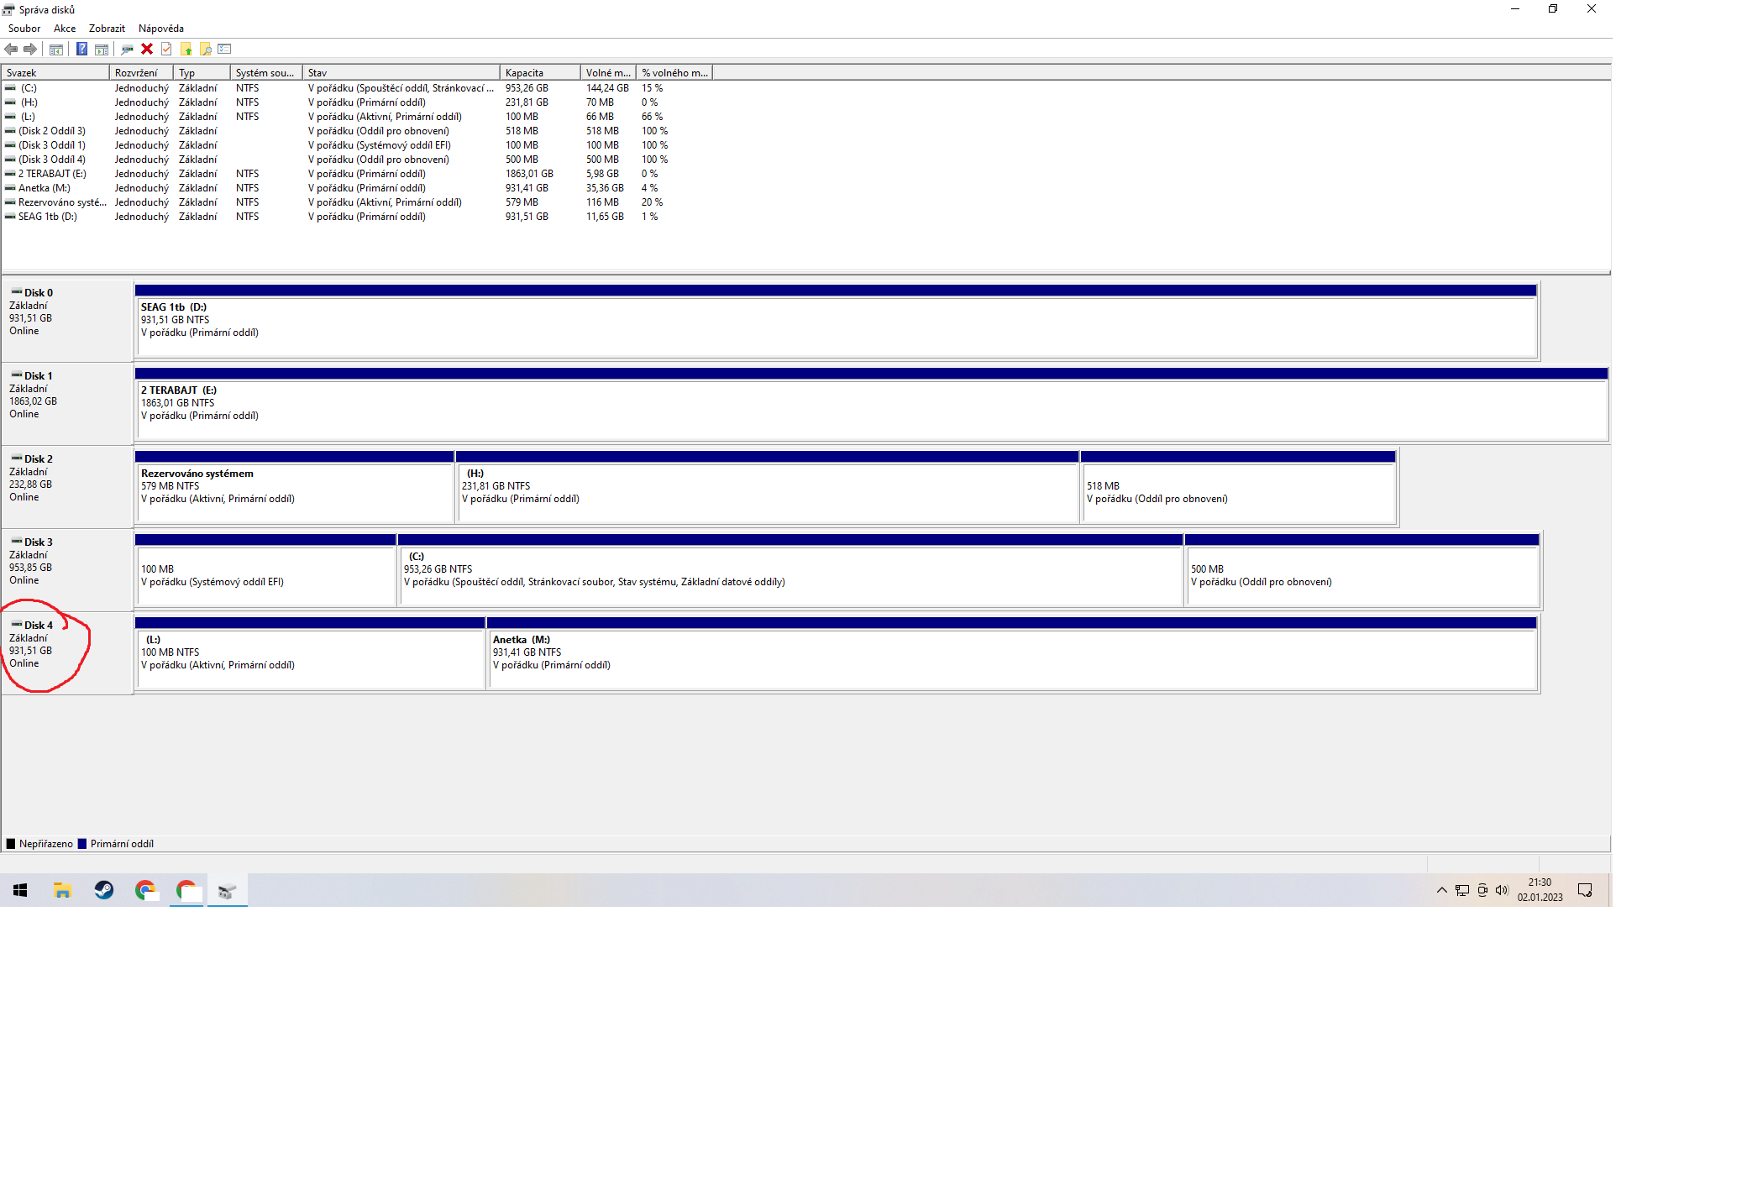The width and height of the screenshot is (1747, 1189).
Task: Click the Forward arrow toolbar icon
Action: (30, 49)
